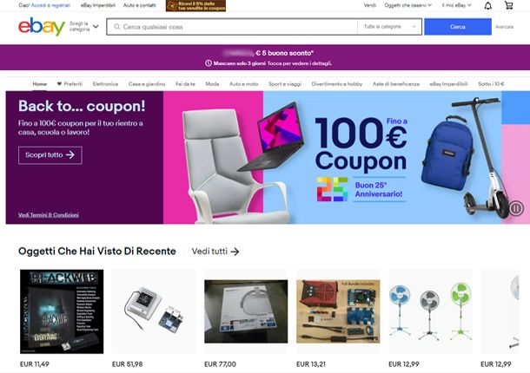Expand the Il mio eBay menu
530x373 pixels.
[456, 5]
